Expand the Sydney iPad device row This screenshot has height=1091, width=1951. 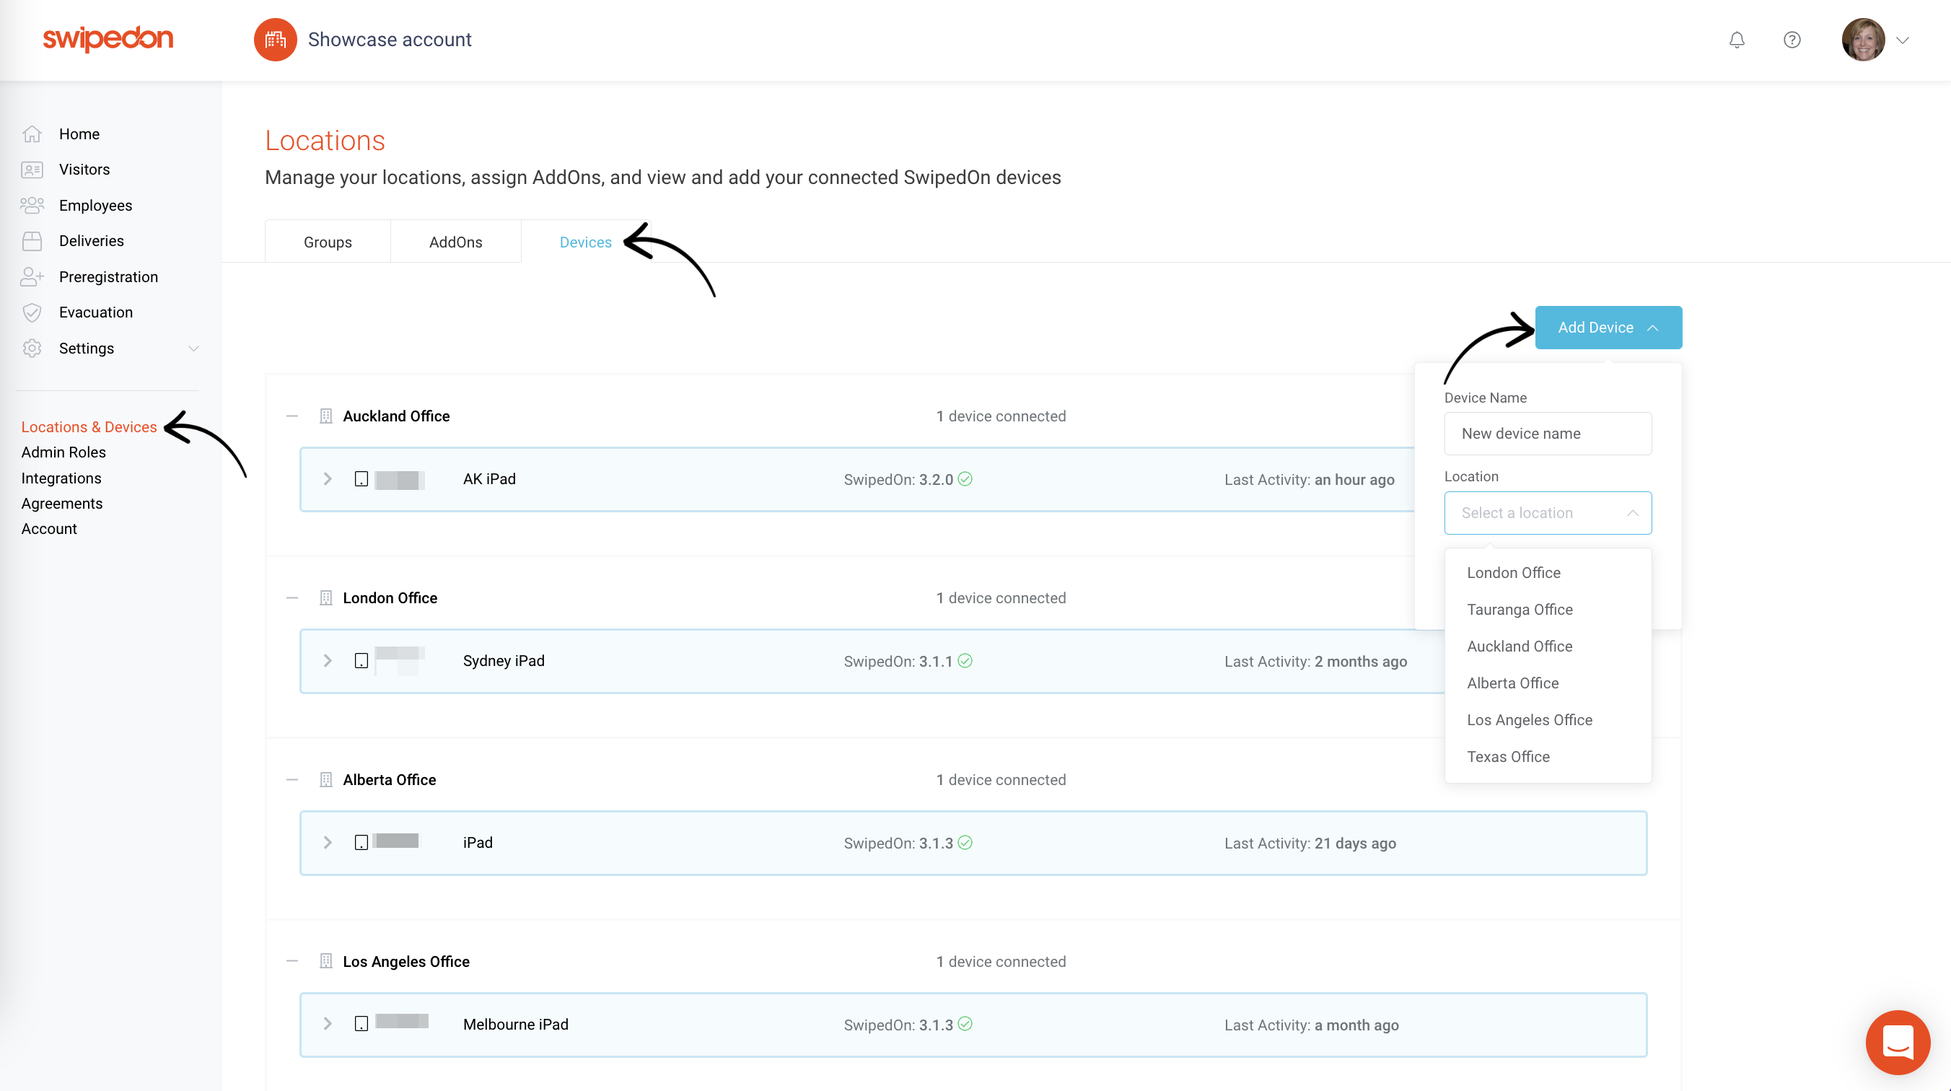point(328,661)
